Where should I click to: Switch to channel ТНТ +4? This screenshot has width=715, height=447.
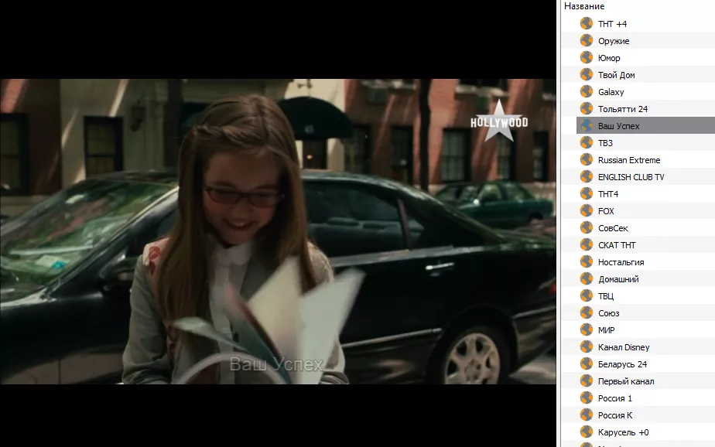(x=612, y=24)
